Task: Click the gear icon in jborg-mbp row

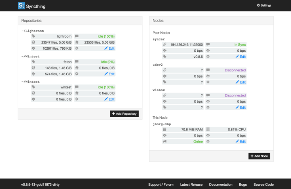Action: click(x=208, y=141)
